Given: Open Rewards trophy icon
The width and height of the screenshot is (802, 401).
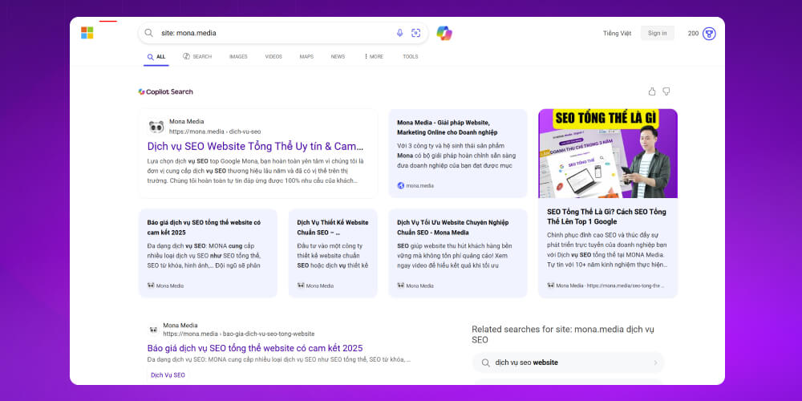Looking at the screenshot, I should tap(709, 34).
